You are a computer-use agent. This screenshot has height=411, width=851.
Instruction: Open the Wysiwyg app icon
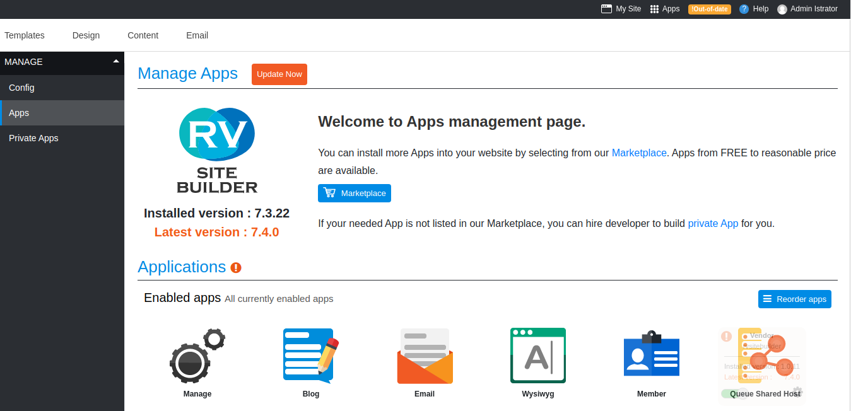(538, 356)
